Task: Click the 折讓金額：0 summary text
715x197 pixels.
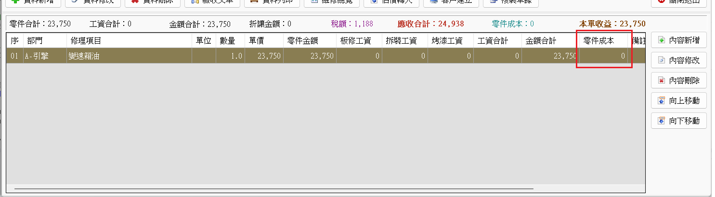Action: pos(270,24)
